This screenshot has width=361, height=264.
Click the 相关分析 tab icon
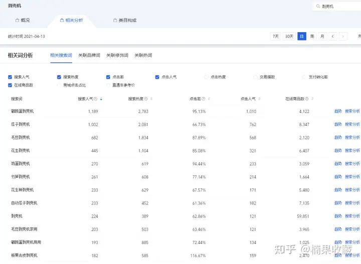[x=62, y=20]
